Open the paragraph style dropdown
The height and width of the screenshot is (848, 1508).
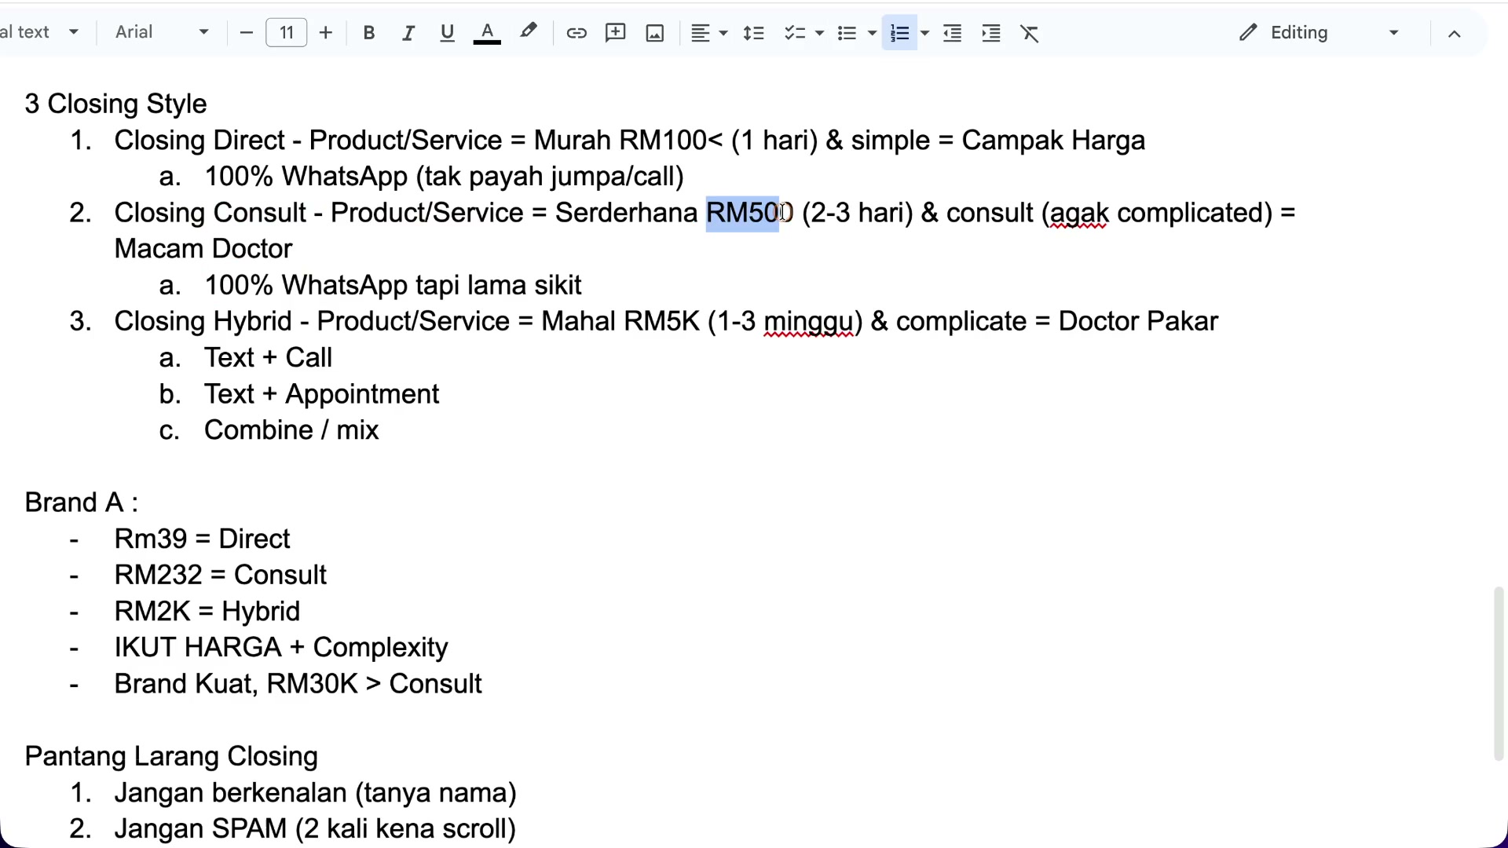click(41, 33)
